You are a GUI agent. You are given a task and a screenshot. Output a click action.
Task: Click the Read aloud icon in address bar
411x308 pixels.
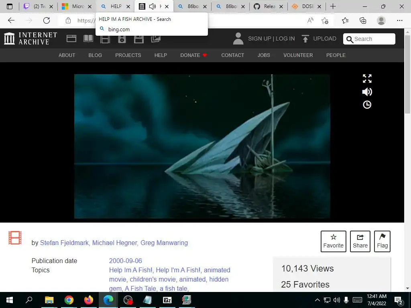click(310, 20)
